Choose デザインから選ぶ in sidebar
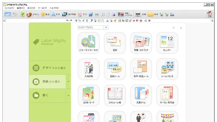The image size is (217, 122). pyautogui.click(x=50, y=68)
